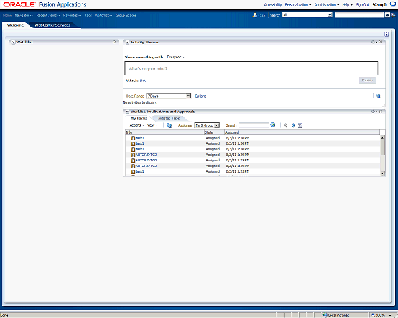Click the Worklist refresh icon beside View
Viewport: 398px width, 318px height.
(169, 125)
